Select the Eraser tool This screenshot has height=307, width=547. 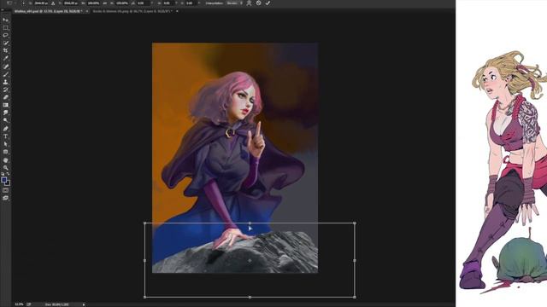(6, 97)
